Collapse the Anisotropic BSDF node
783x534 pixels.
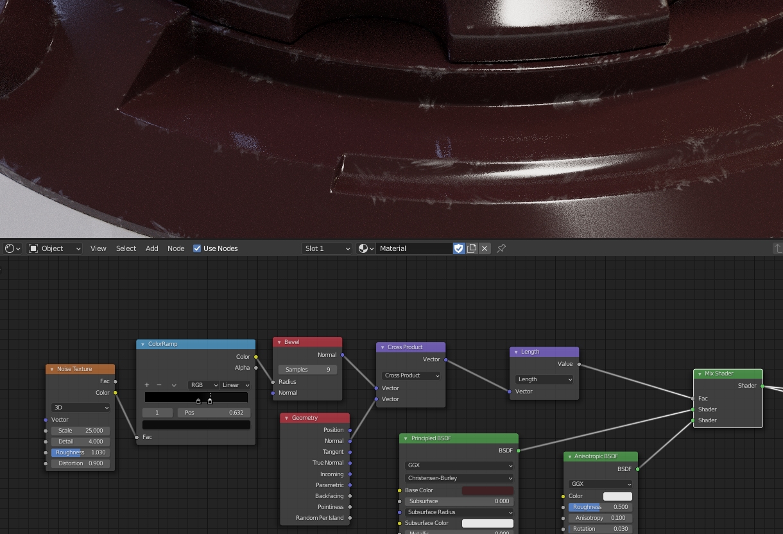(x=569, y=456)
